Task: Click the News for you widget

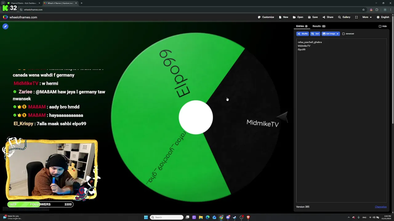Action: click(x=12, y=217)
